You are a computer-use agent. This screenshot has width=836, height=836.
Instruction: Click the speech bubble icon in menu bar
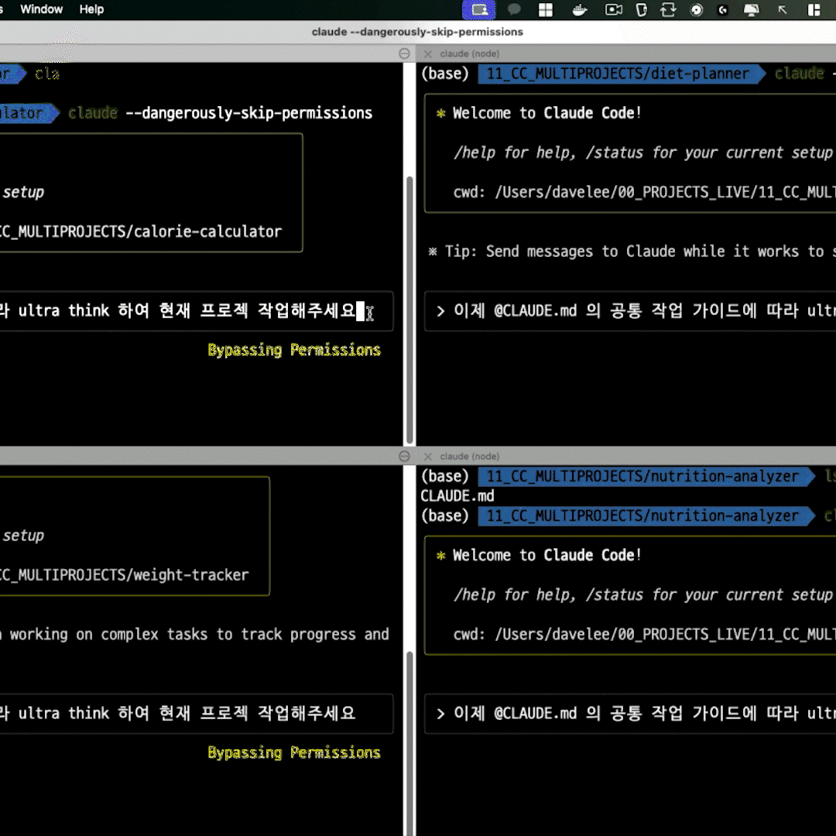point(514,10)
